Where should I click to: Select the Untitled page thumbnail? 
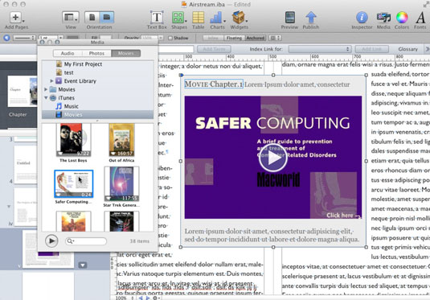click(25, 165)
